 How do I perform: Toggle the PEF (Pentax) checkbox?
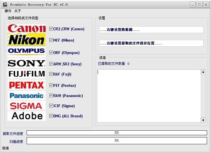click(x=51, y=85)
